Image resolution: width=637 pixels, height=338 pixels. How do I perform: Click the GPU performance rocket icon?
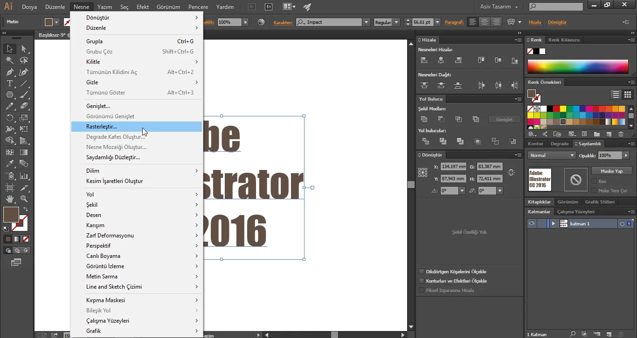(x=307, y=7)
